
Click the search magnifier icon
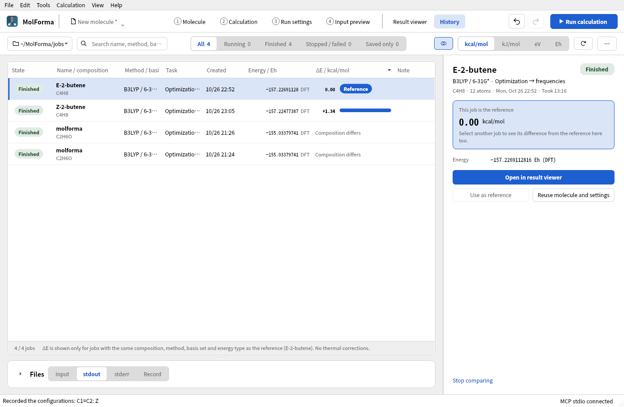[84, 44]
